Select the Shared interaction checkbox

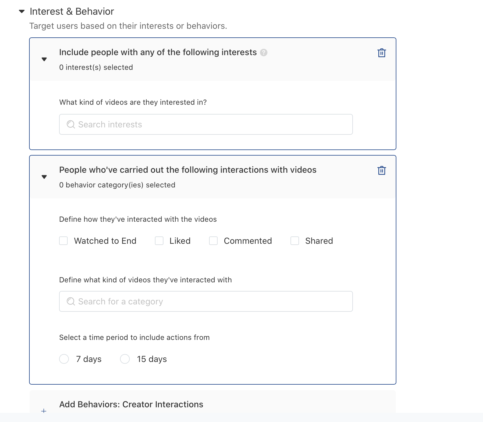point(295,241)
